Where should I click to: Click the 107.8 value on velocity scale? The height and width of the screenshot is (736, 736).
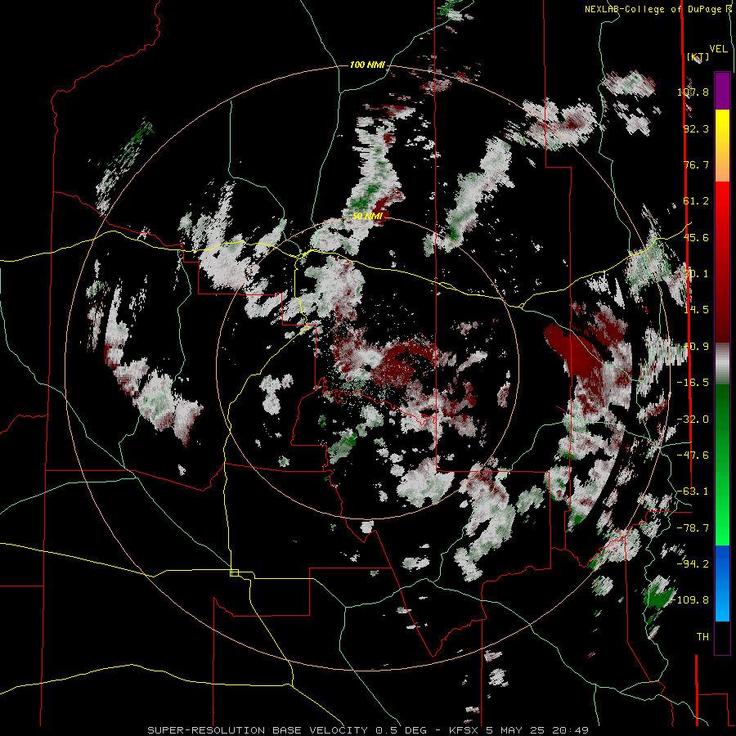tap(693, 92)
